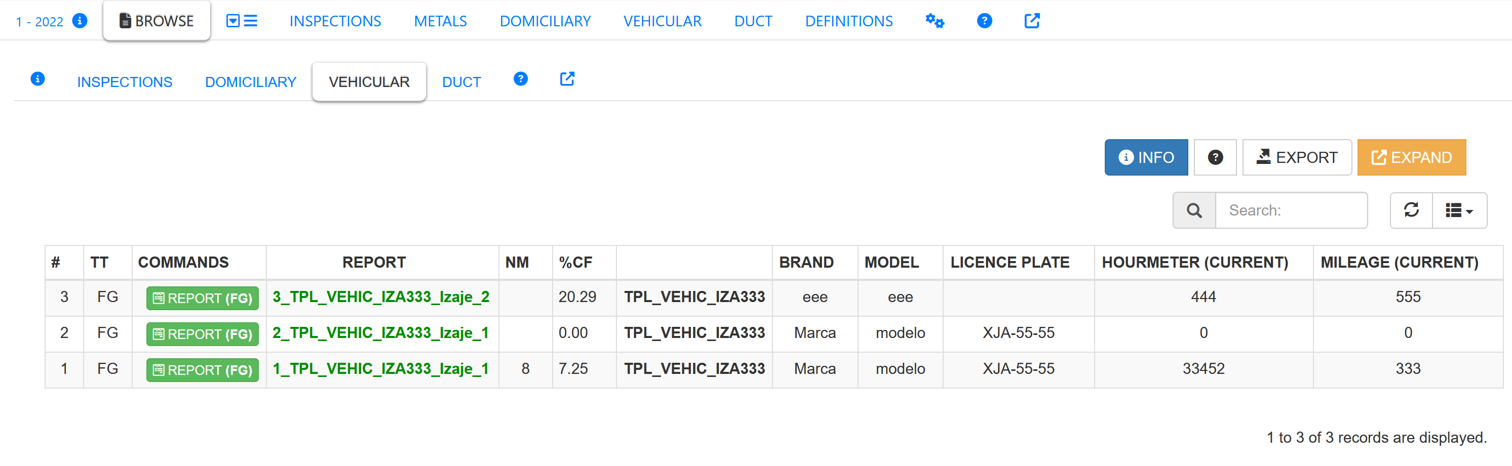
Task: Click the orange EXPAND button
Action: [x=1411, y=157]
